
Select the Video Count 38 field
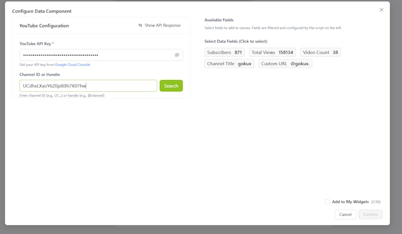tap(321, 52)
